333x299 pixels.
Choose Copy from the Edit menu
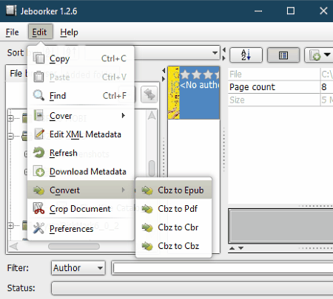click(81, 58)
